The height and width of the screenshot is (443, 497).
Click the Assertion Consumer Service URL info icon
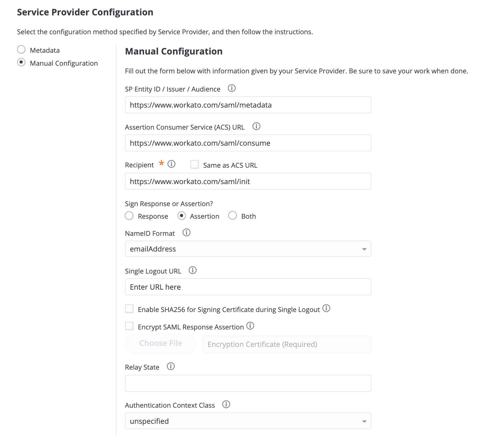tap(256, 126)
